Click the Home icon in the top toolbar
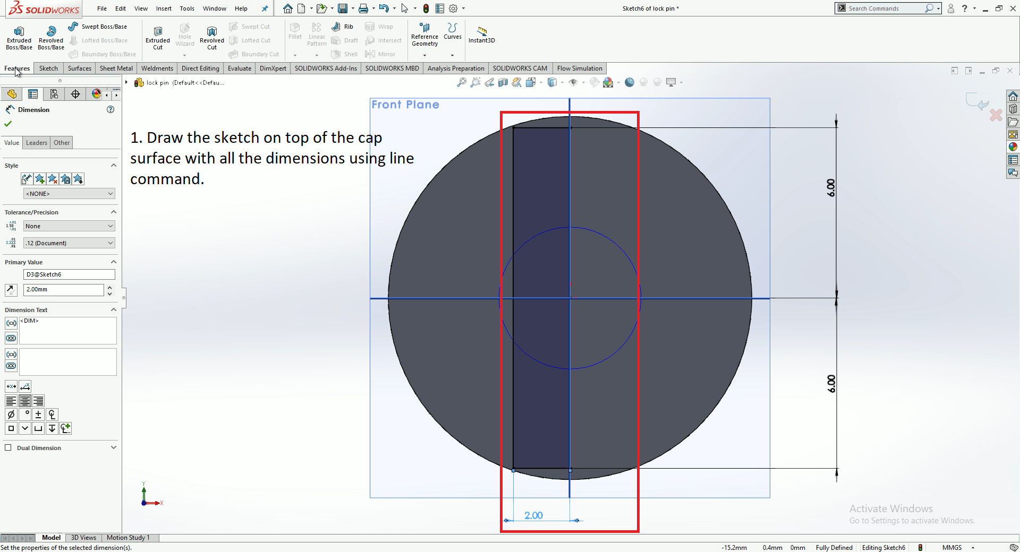This screenshot has height=552, width=1020. pyautogui.click(x=287, y=8)
